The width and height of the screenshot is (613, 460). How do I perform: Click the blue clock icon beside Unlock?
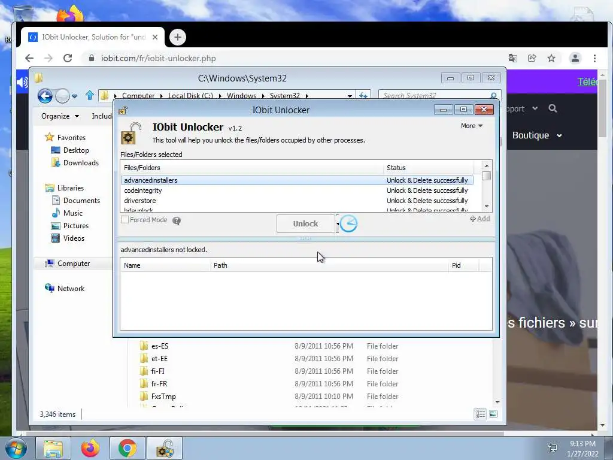[x=348, y=224]
